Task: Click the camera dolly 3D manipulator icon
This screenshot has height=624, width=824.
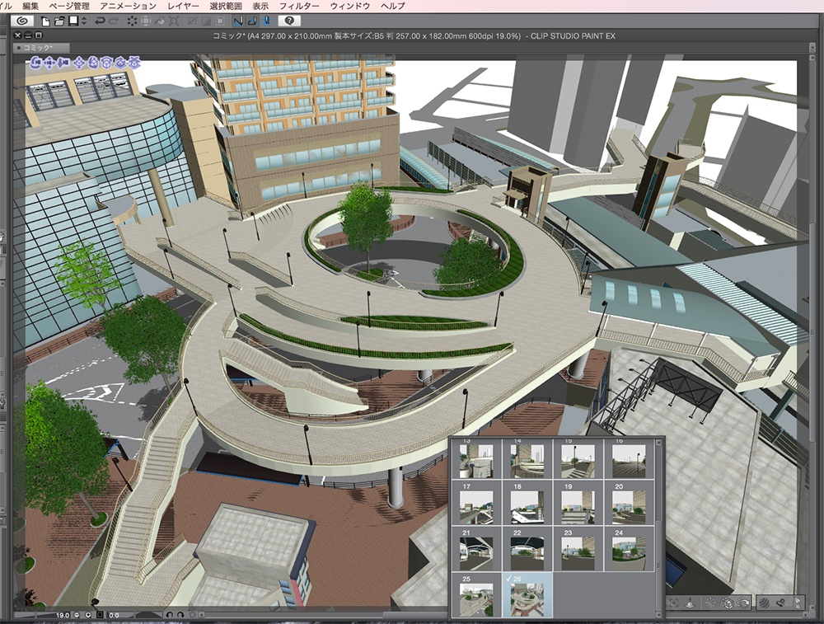Action: pyautogui.click(x=63, y=63)
